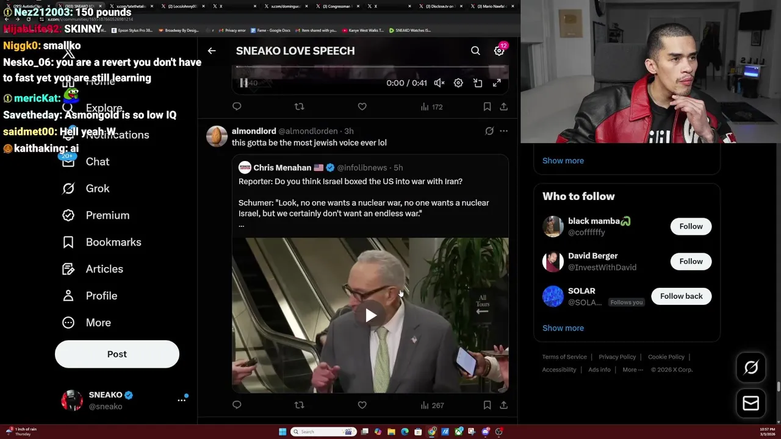This screenshot has width=781, height=439.
Task: Repost almondlord's post
Action: [x=299, y=405]
